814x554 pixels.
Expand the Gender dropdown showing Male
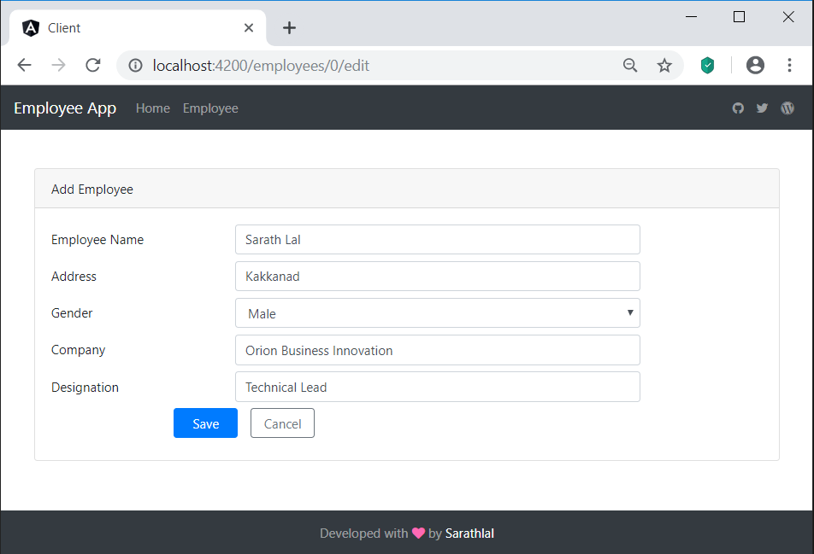click(x=438, y=313)
